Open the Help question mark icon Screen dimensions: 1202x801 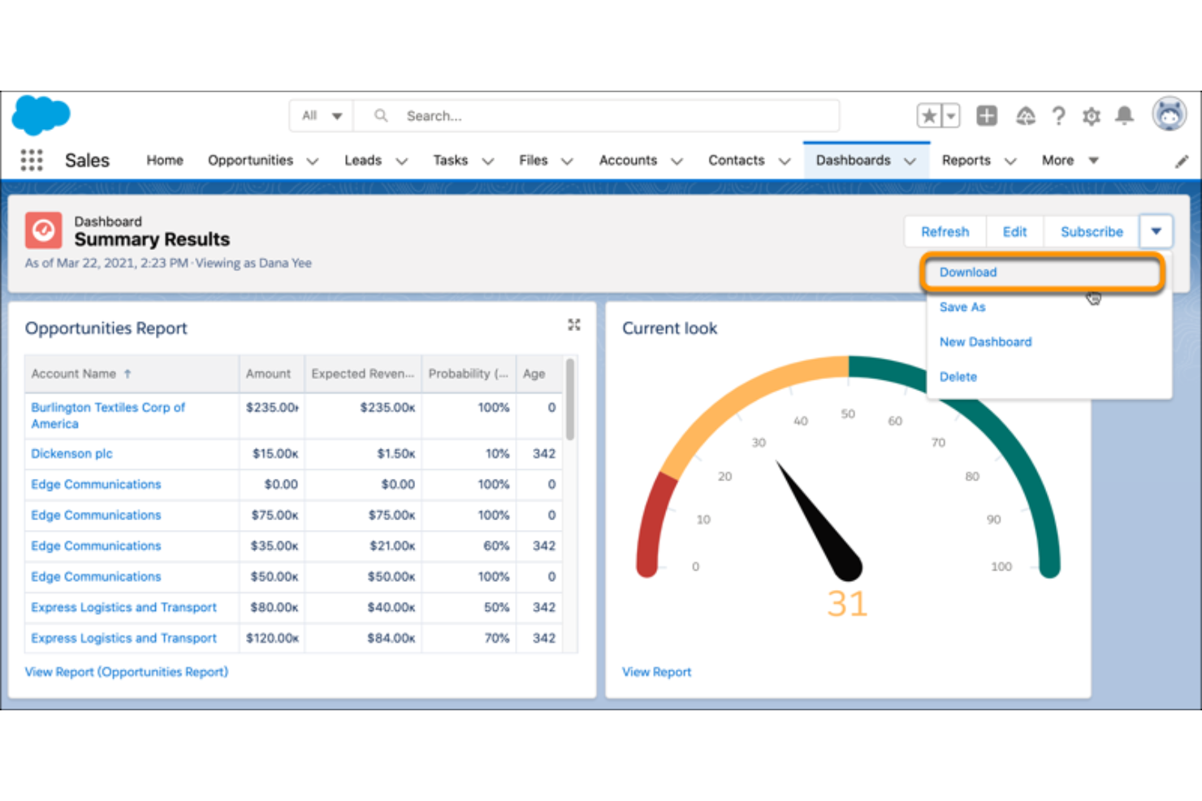point(1058,116)
